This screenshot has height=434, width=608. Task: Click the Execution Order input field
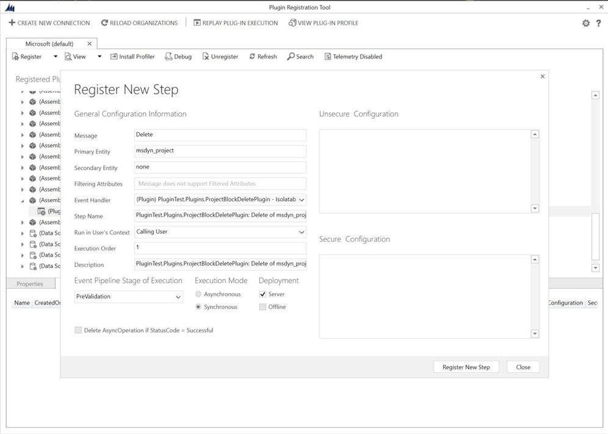tap(220, 248)
